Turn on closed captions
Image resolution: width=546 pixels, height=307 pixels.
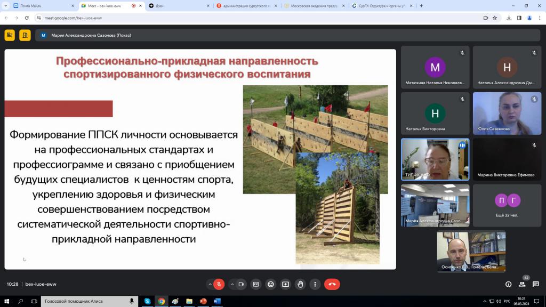tap(256, 284)
